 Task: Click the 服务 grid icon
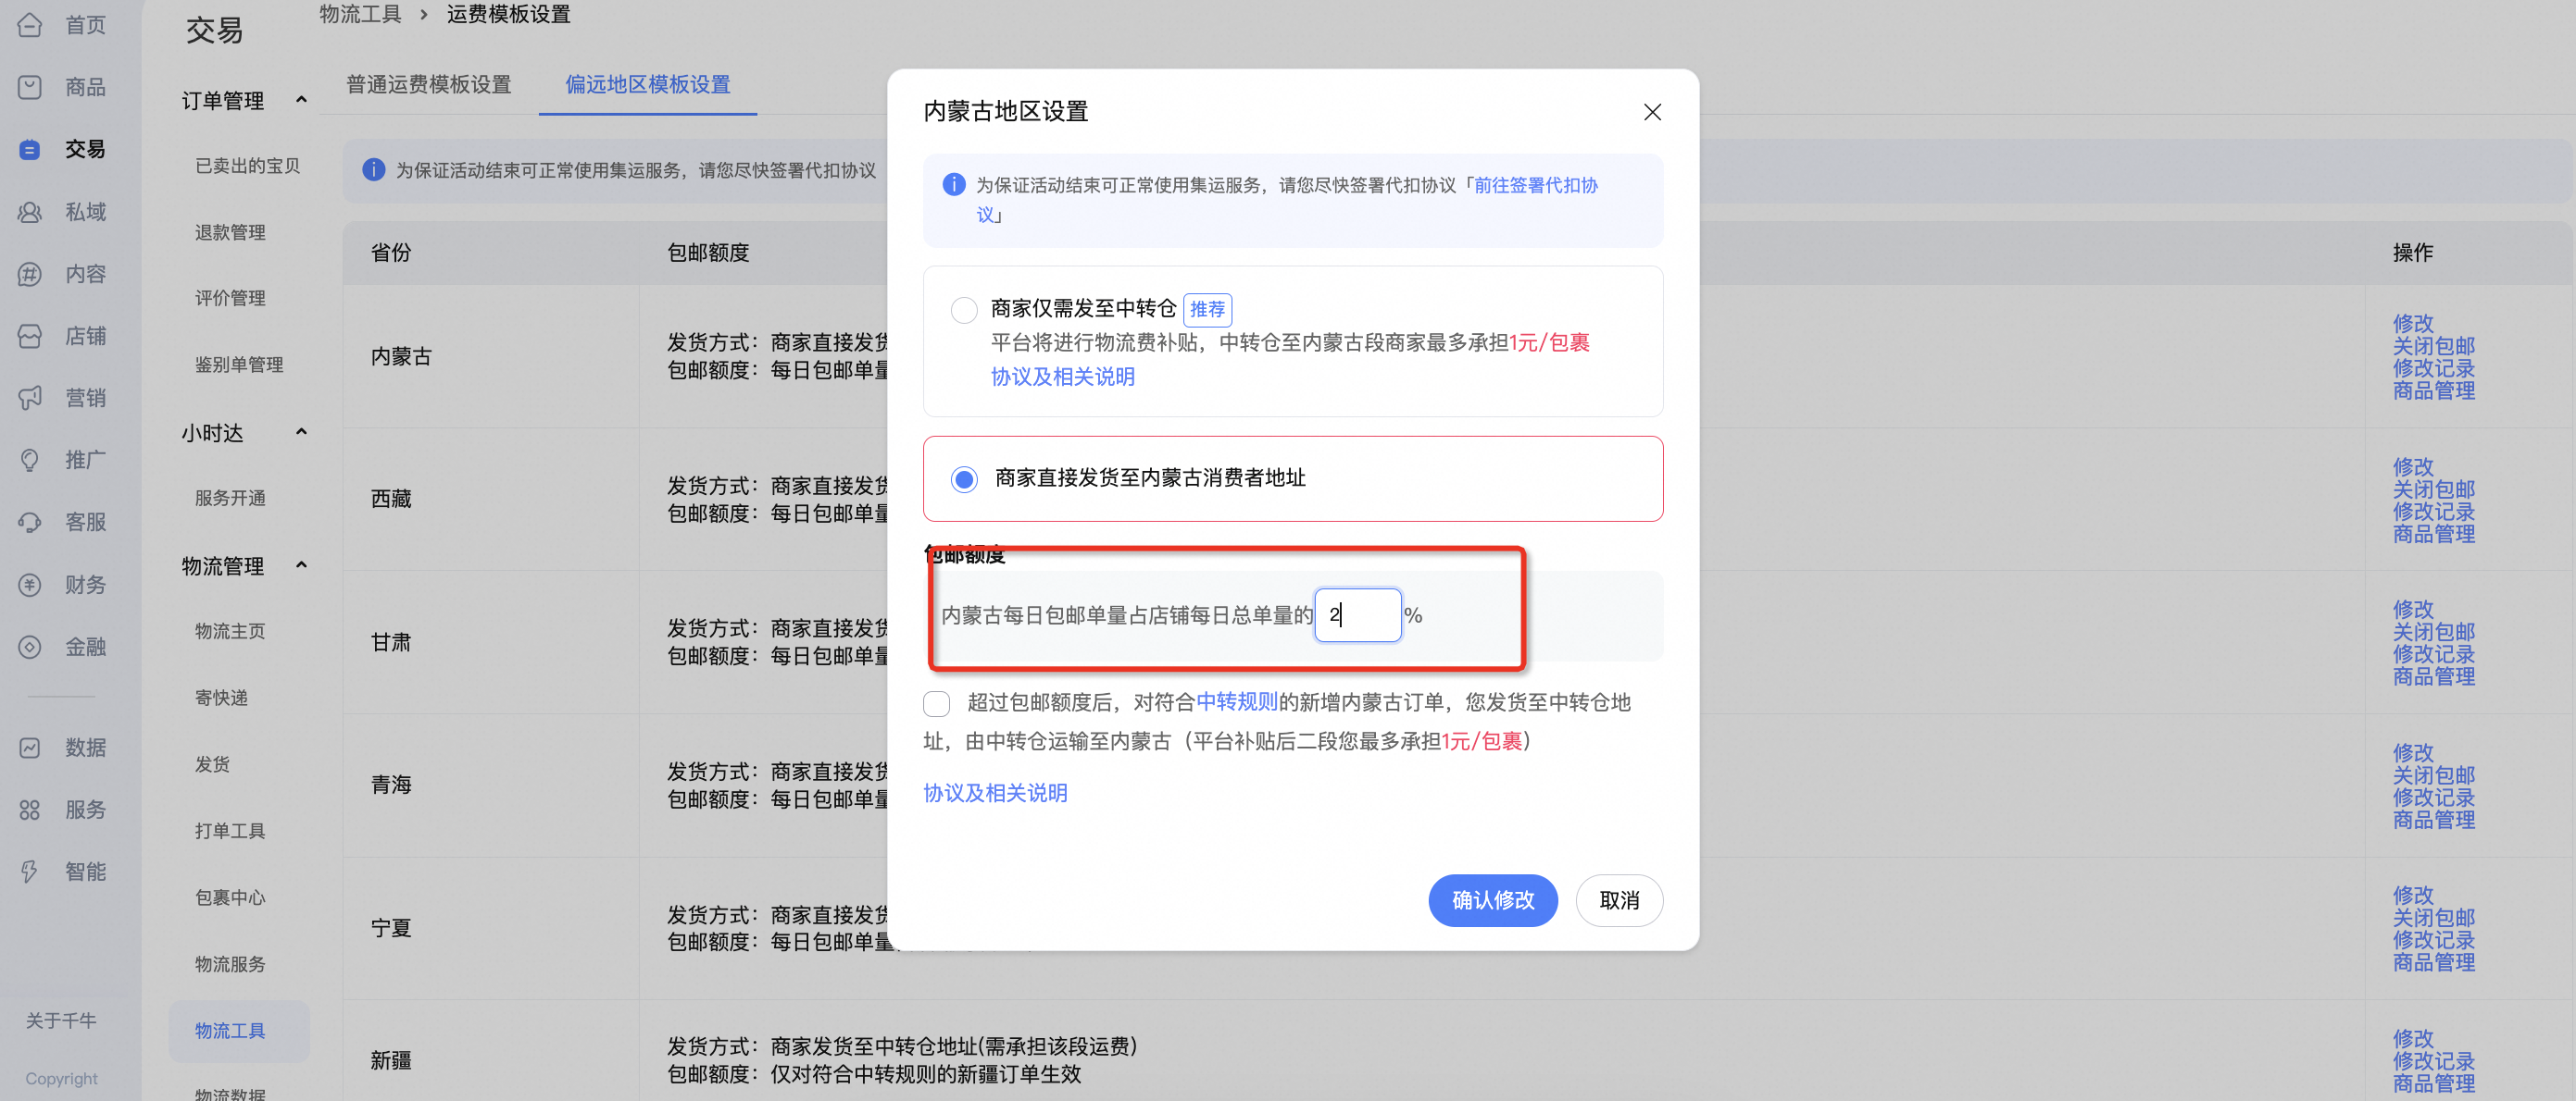pyautogui.click(x=30, y=810)
